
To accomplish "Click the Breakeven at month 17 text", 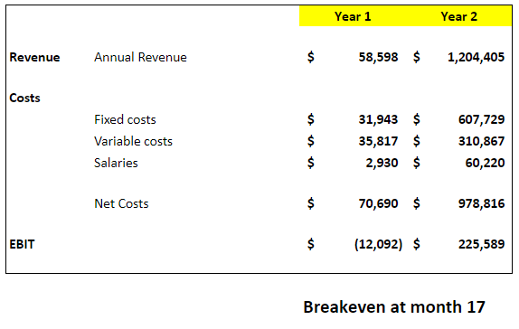I will 394,306.
